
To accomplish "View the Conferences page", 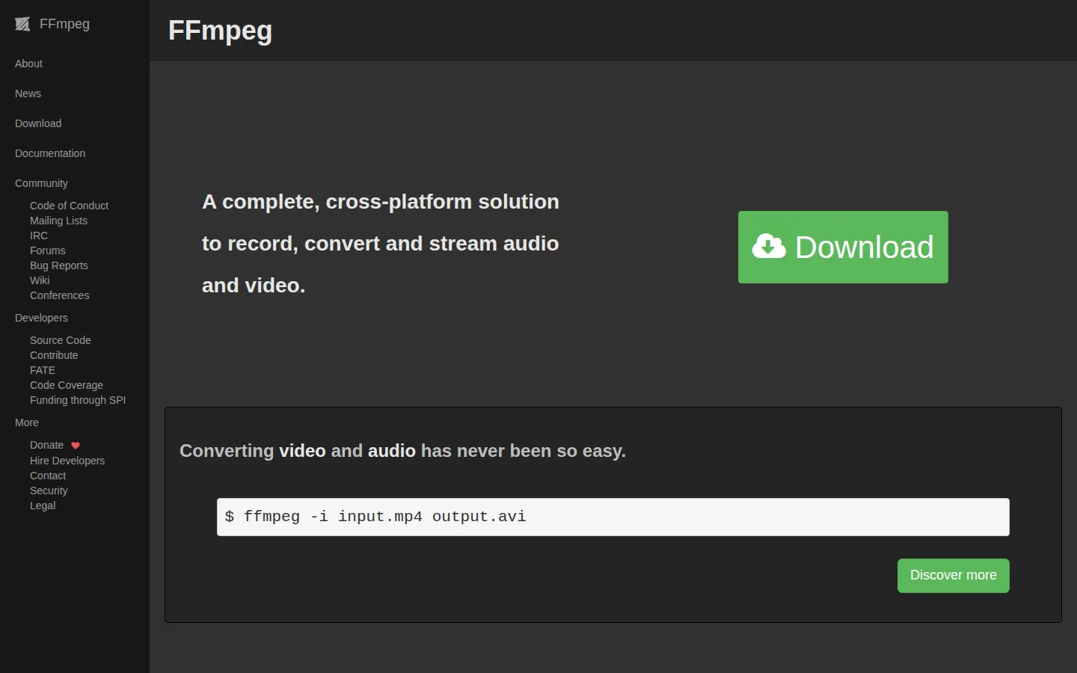I will coord(59,295).
